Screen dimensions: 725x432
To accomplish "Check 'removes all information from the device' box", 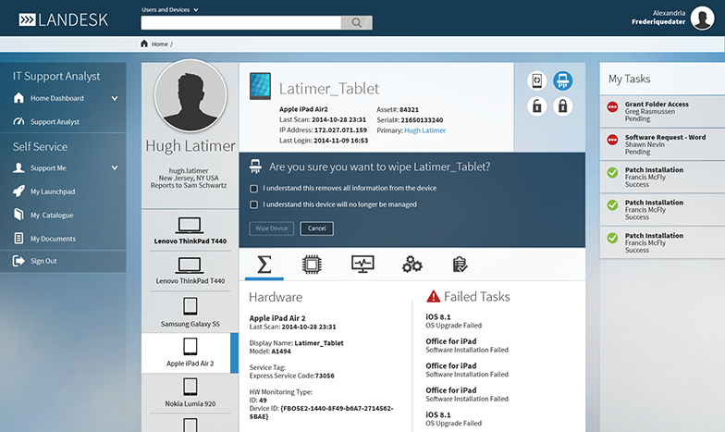I will click(x=254, y=188).
